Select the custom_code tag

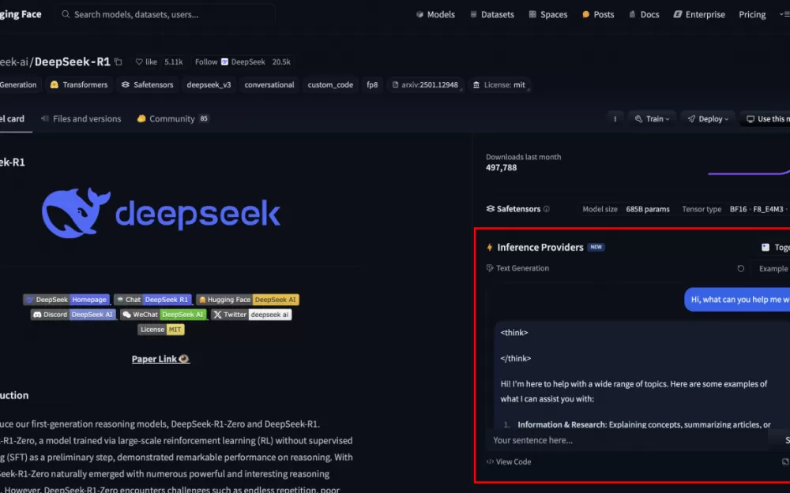330,84
